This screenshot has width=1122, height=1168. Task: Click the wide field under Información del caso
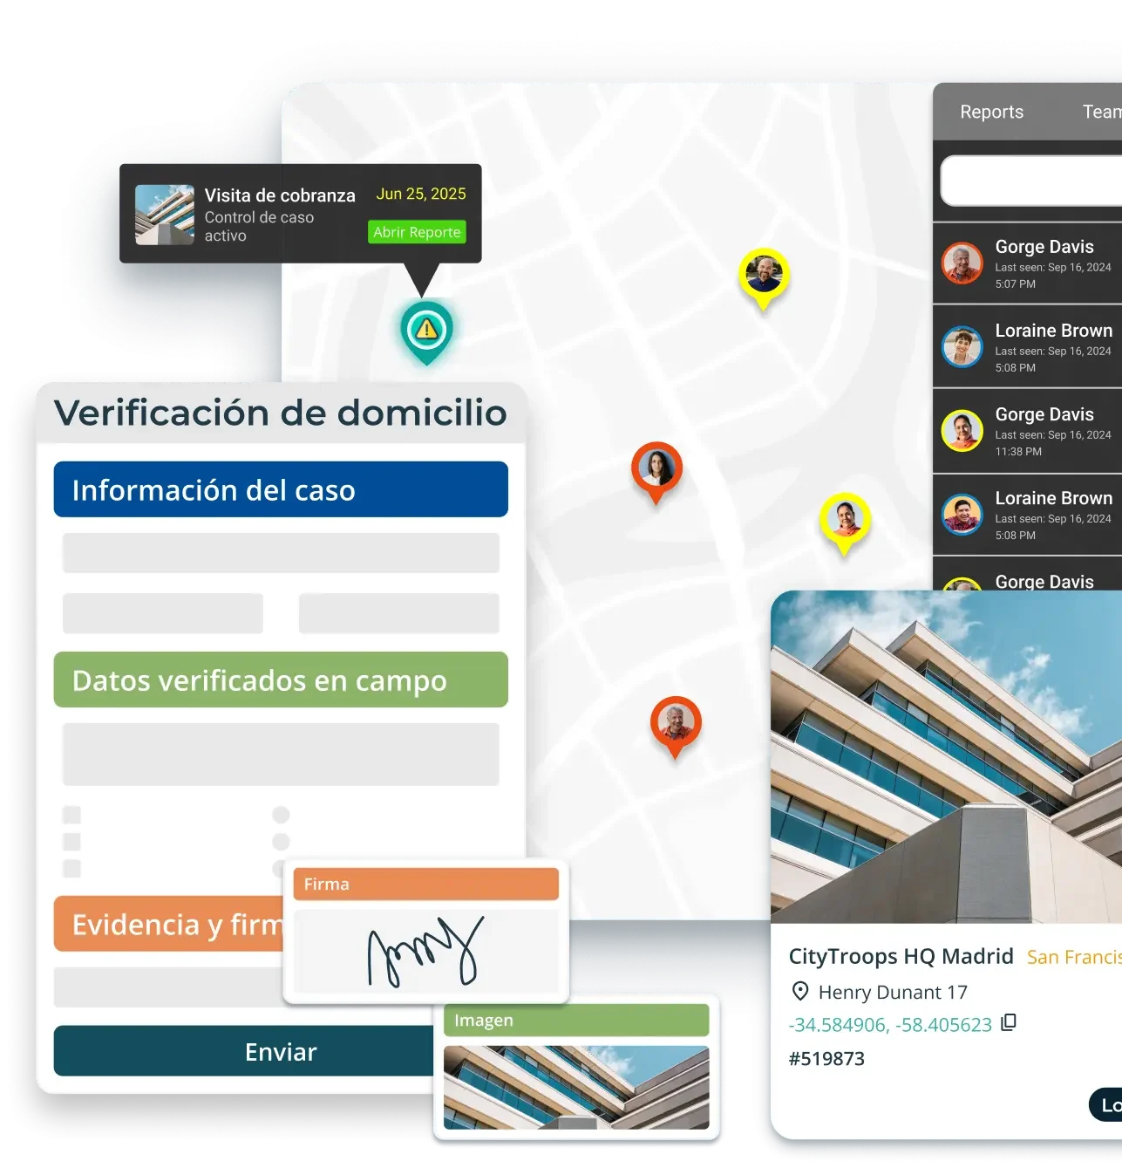click(281, 553)
